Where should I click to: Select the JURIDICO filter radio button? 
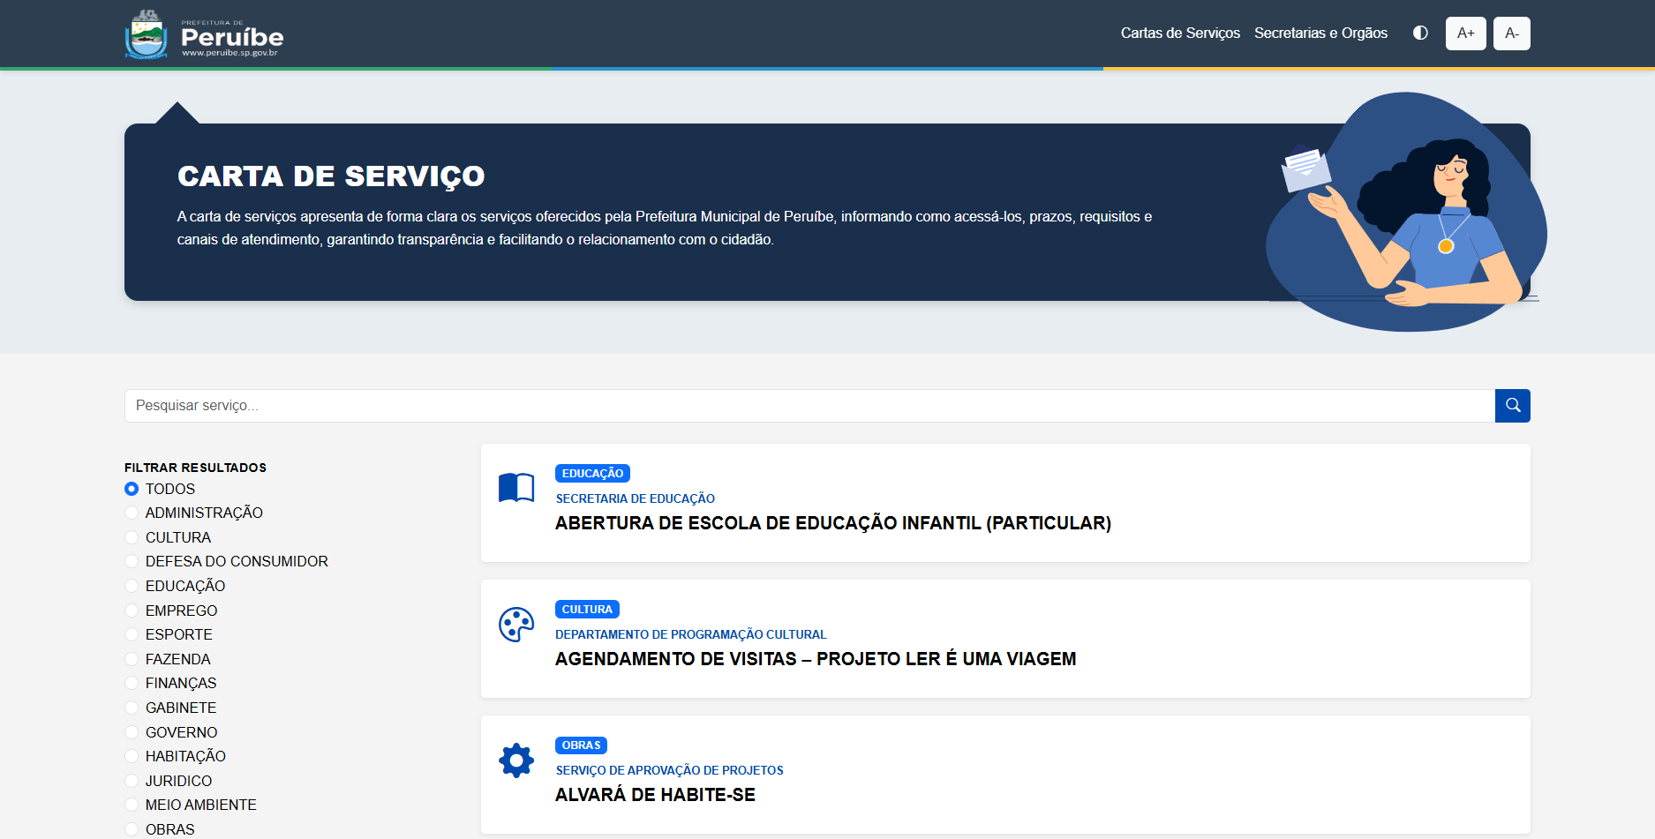[132, 781]
